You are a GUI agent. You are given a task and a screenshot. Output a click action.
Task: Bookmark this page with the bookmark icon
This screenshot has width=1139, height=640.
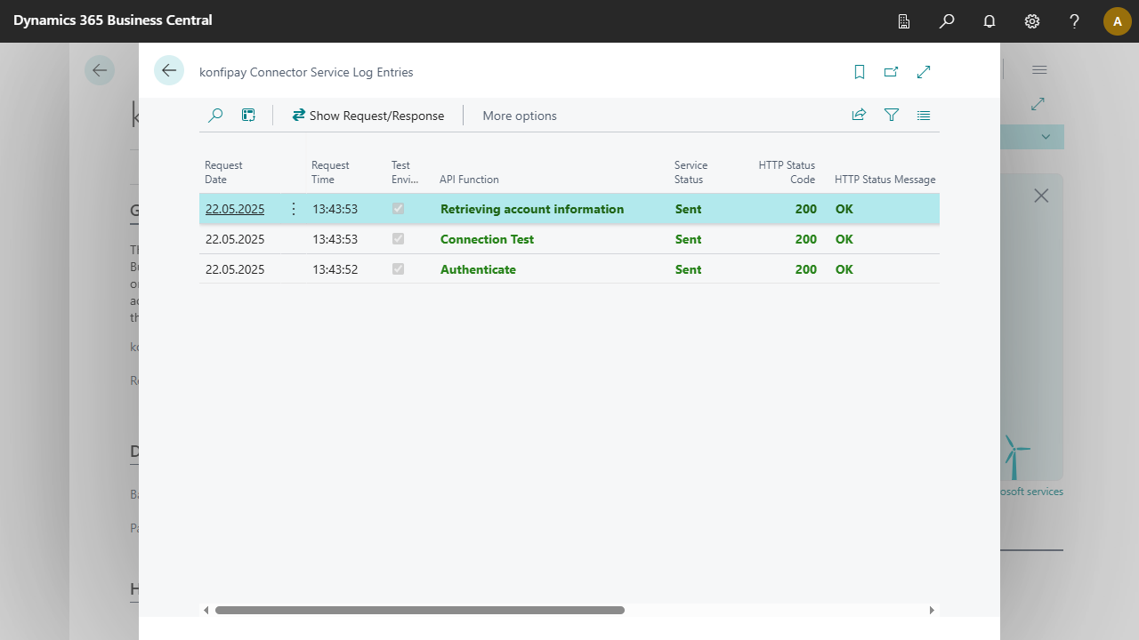(860, 72)
